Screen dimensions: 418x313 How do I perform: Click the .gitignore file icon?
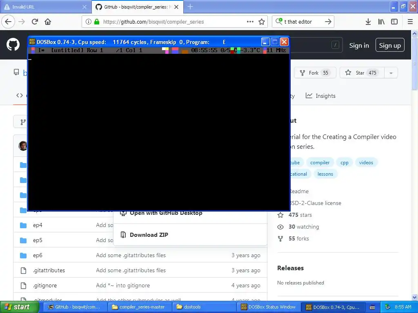[23, 286]
